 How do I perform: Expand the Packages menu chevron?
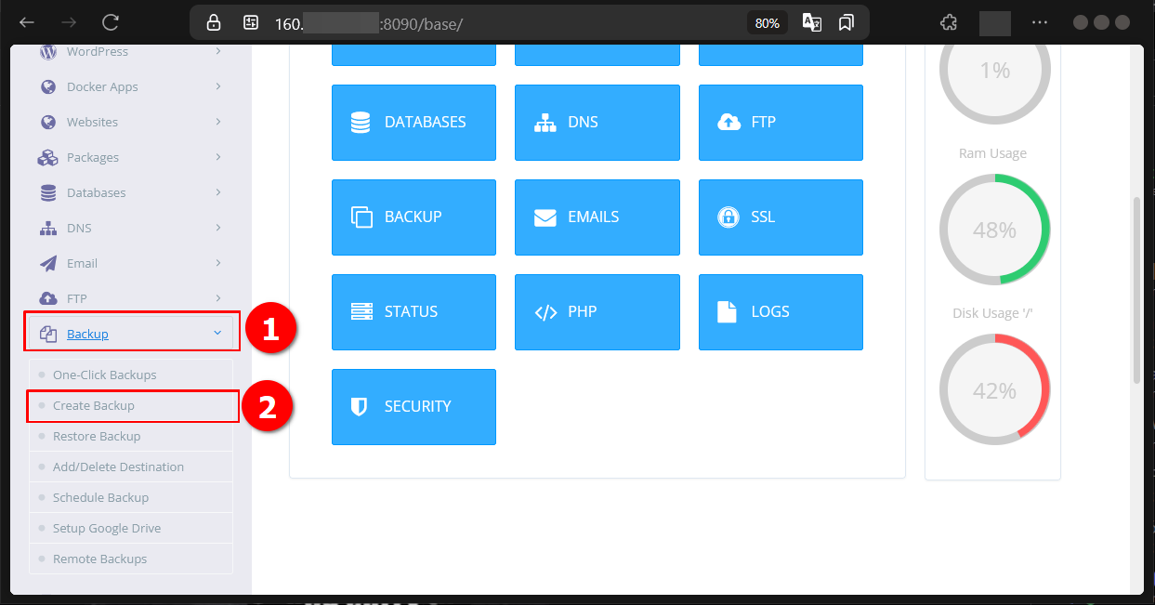pyautogui.click(x=218, y=157)
